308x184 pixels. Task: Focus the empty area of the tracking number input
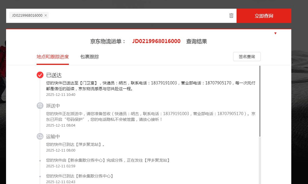[138, 16]
